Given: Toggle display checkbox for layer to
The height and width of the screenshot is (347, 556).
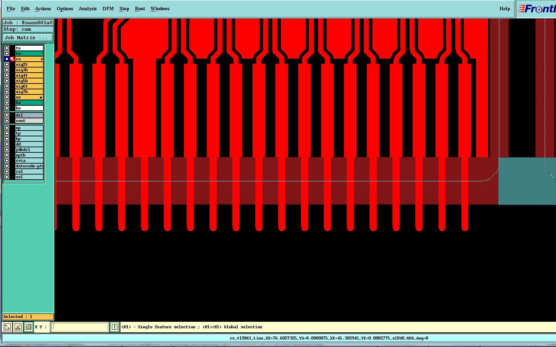Looking at the screenshot, I should 6,48.
